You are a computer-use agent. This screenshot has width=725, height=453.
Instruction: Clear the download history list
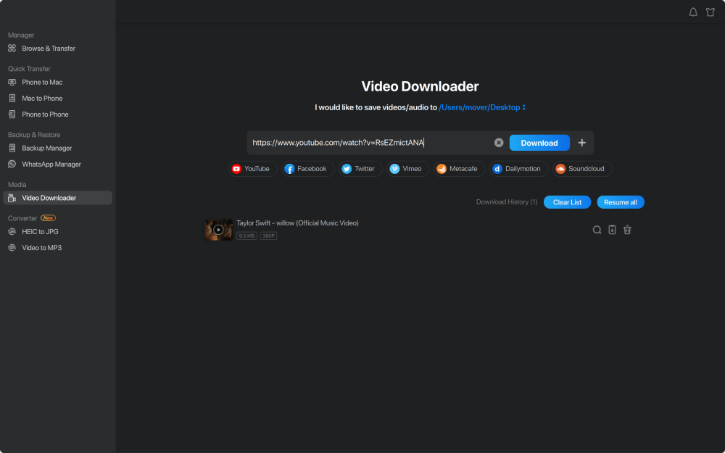point(567,201)
